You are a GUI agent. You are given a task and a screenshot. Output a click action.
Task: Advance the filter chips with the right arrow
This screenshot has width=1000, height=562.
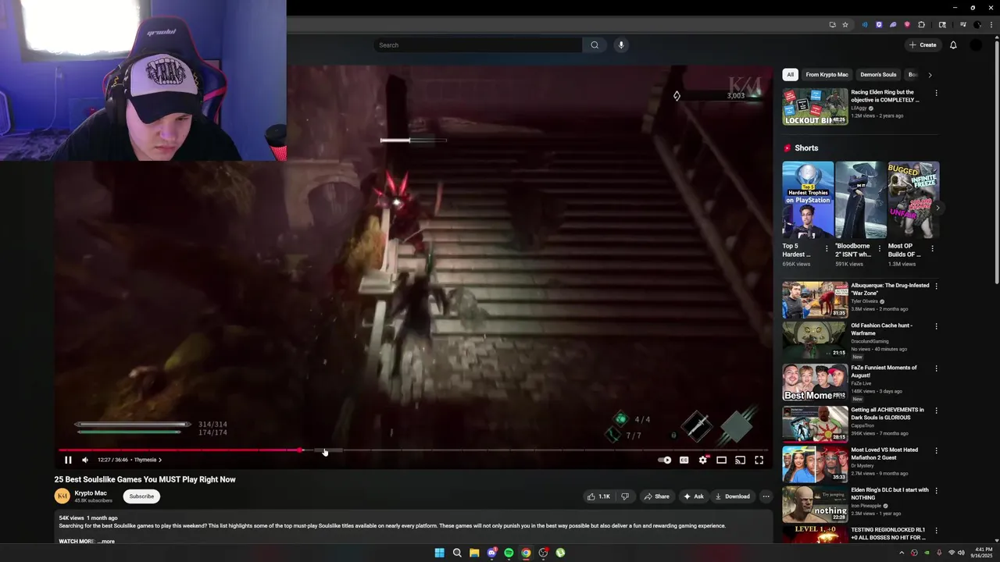[930, 75]
